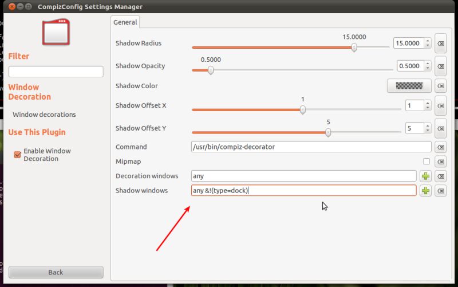Click Shadow Offset X slider handle
This screenshot has height=287, width=458.
click(303, 109)
